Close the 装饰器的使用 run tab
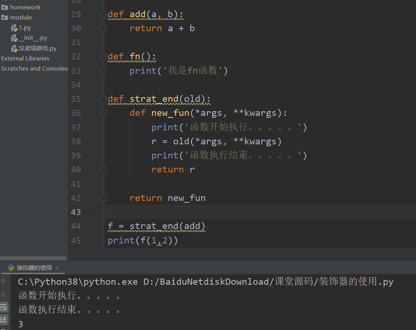 point(57,268)
